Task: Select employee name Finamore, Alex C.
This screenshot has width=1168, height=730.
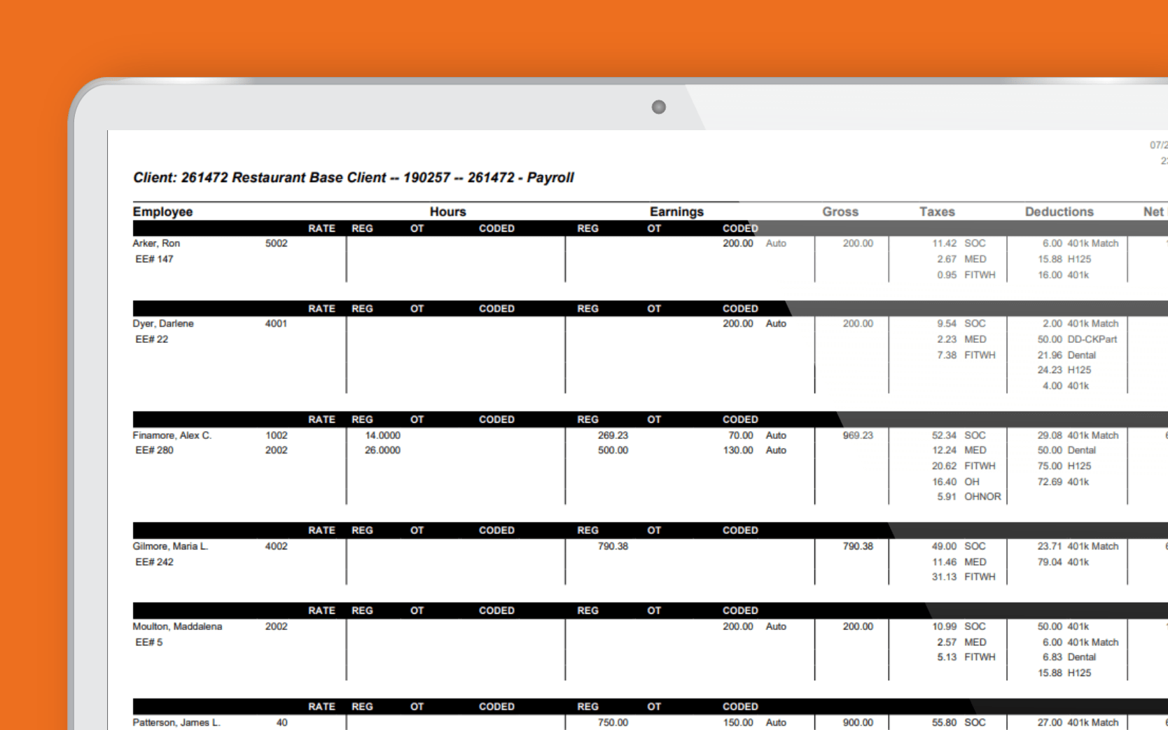Action: pyautogui.click(x=172, y=435)
